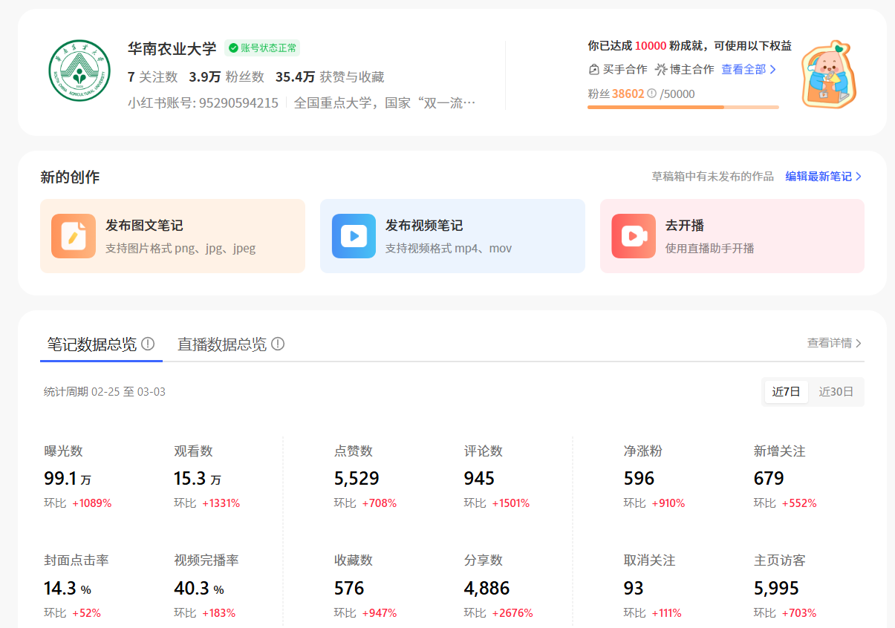895x628 pixels.
Task: Open 编辑最新笔记 link
Action: pos(818,177)
